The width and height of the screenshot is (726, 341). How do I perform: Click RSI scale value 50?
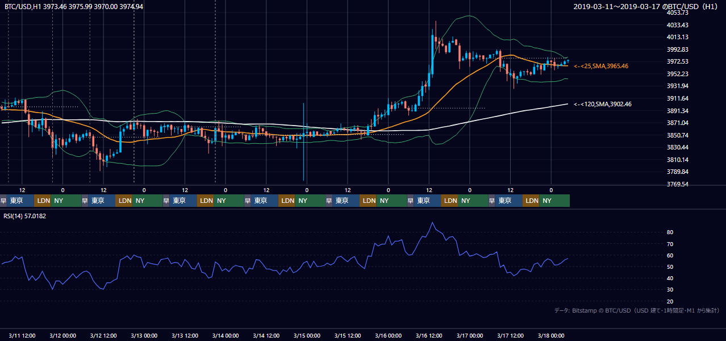click(x=670, y=267)
